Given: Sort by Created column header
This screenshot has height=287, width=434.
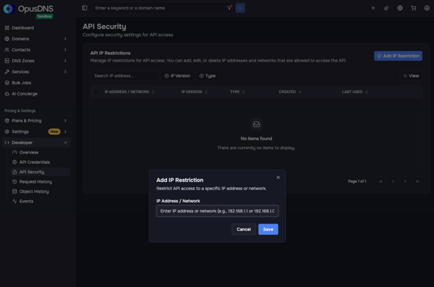Looking at the screenshot, I should [x=290, y=92].
